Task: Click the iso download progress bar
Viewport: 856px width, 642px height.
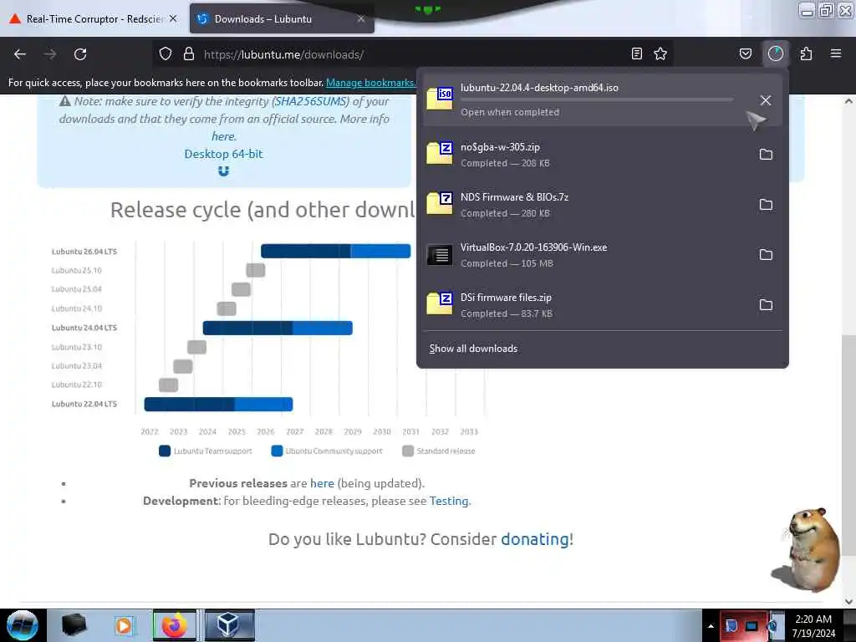Action: tap(597, 100)
